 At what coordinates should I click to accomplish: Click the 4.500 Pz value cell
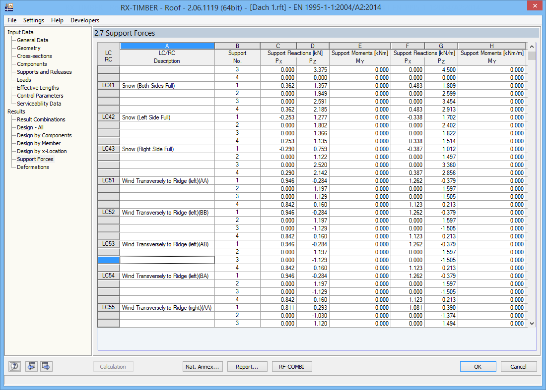441,69
